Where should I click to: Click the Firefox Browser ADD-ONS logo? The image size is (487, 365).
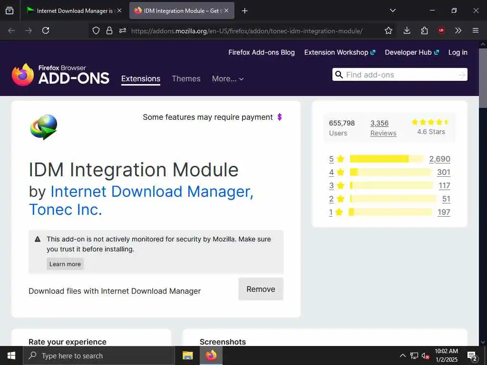point(60,75)
